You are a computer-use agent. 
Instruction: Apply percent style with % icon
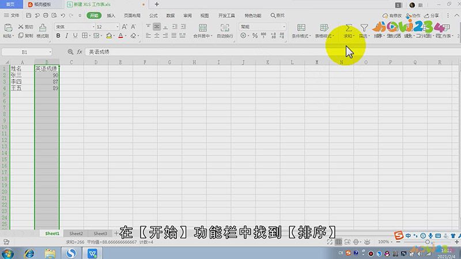255,36
